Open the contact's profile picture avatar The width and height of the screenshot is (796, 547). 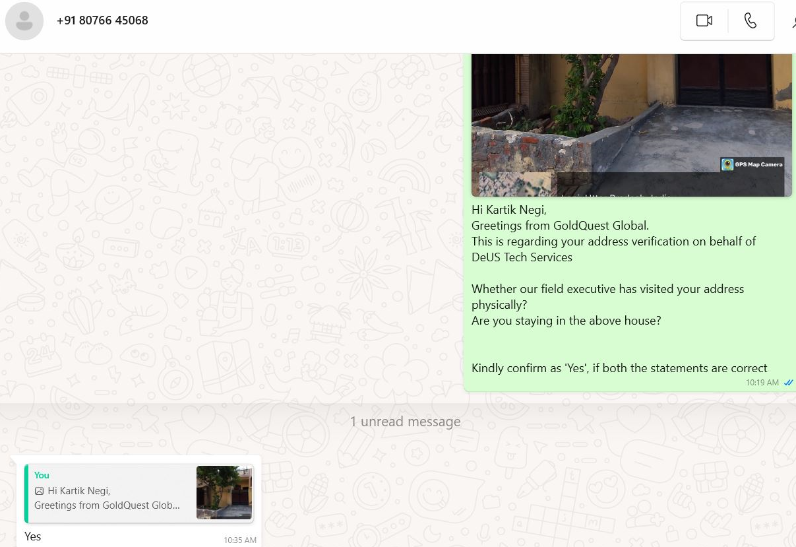click(x=24, y=21)
